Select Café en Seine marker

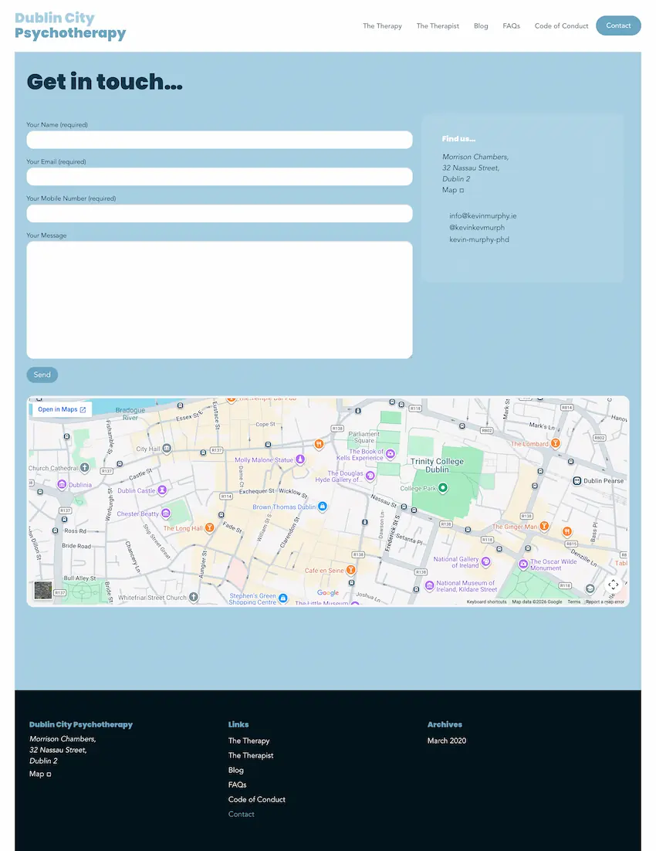[x=350, y=570]
